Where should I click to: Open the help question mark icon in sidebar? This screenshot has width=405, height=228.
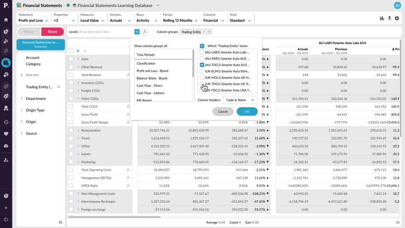tap(6, 196)
